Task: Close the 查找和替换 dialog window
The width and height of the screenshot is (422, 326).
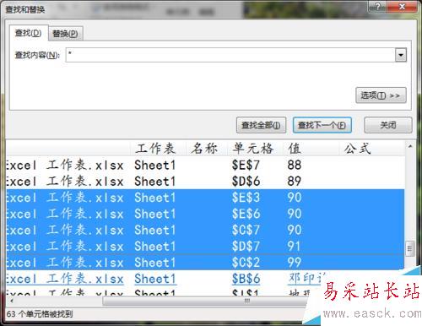Action: [x=402, y=7]
